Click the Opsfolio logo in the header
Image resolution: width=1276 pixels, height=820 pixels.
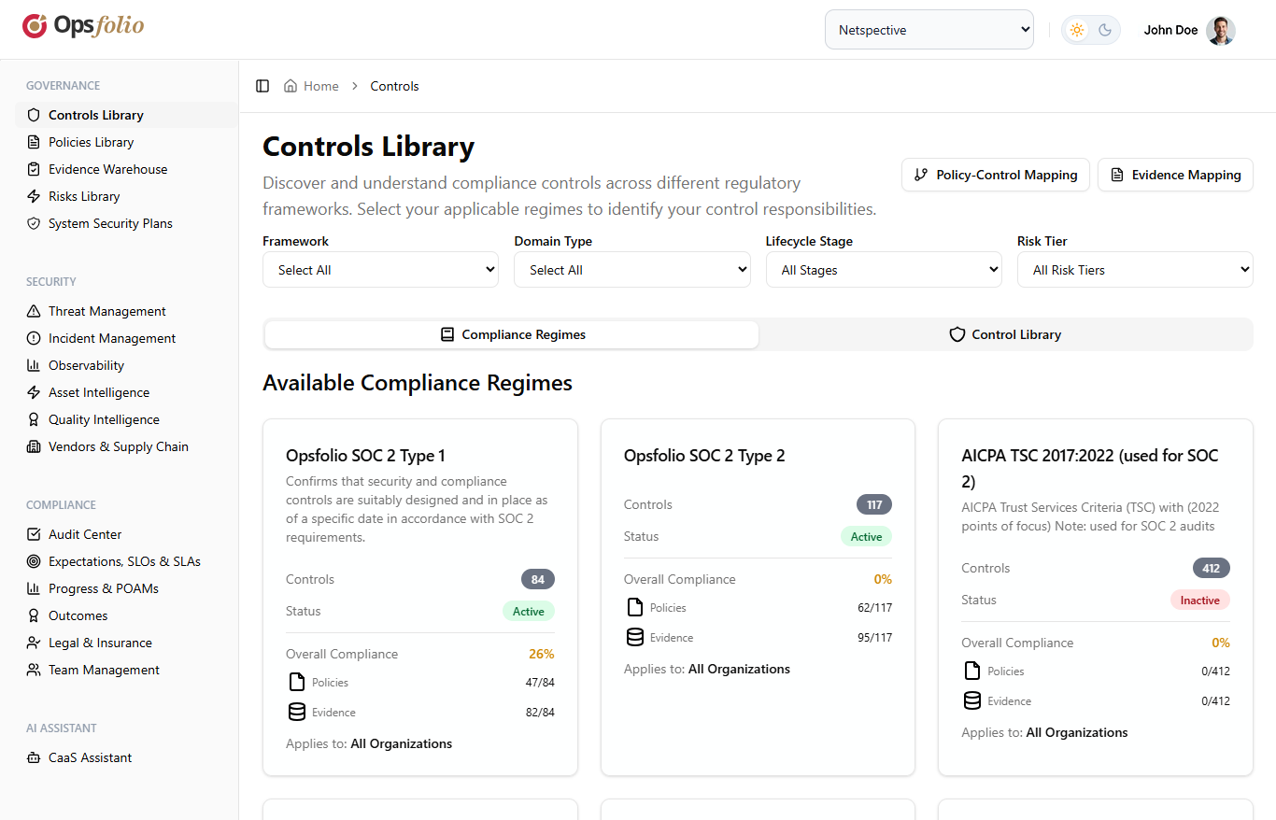pyautogui.click(x=82, y=28)
